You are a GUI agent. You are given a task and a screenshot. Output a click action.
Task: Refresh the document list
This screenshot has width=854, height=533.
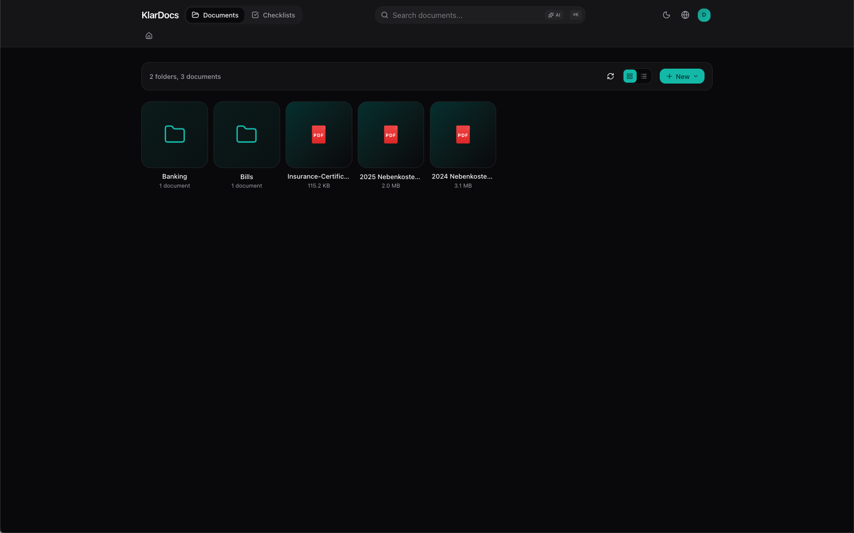coord(610,76)
